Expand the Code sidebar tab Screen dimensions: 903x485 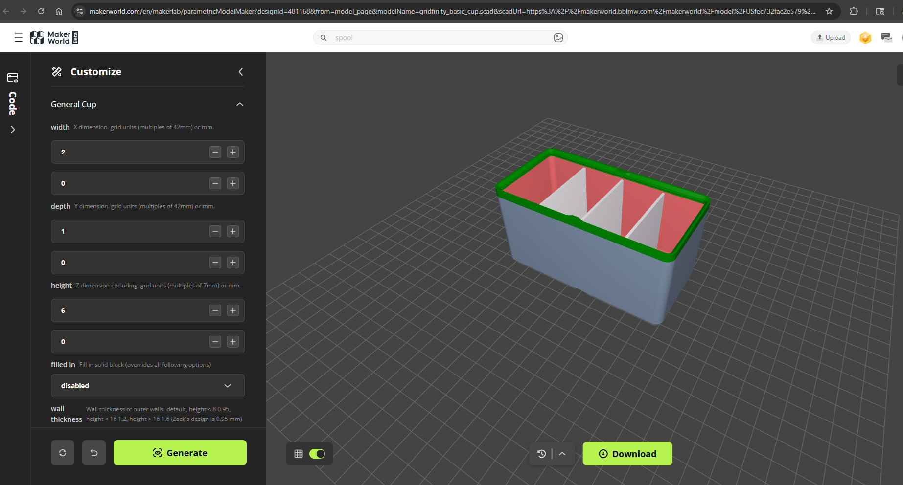tap(13, 130)
